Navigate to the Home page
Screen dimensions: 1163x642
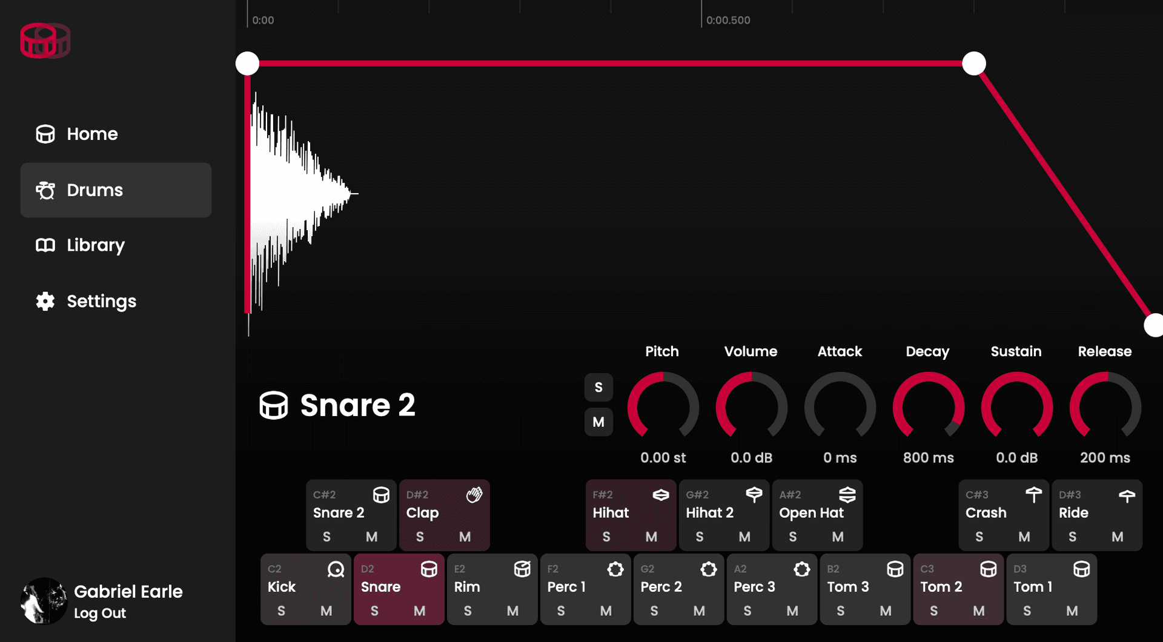92,134
